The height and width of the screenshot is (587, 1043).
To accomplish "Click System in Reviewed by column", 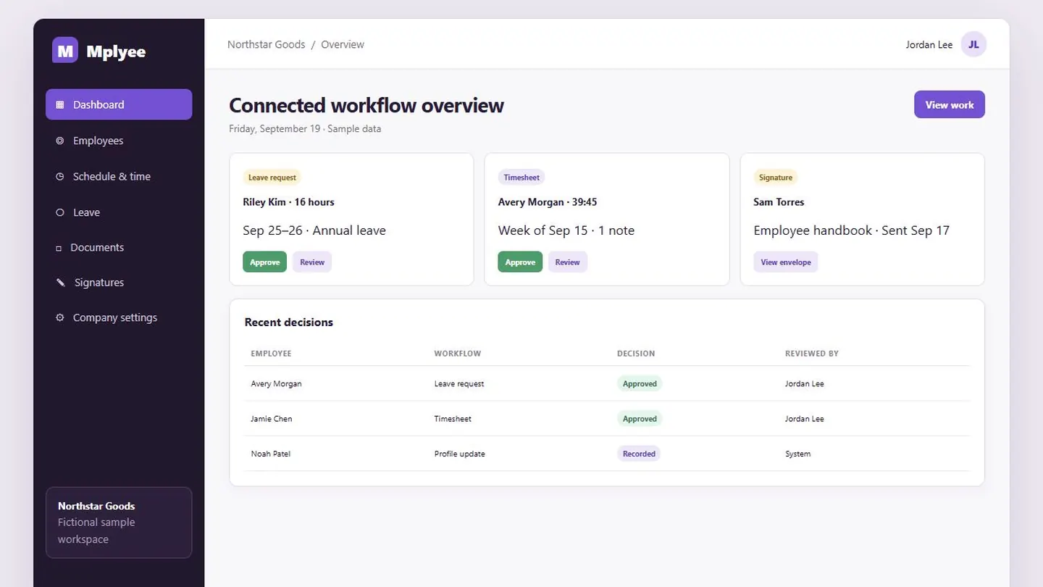I will pos(797,454).
